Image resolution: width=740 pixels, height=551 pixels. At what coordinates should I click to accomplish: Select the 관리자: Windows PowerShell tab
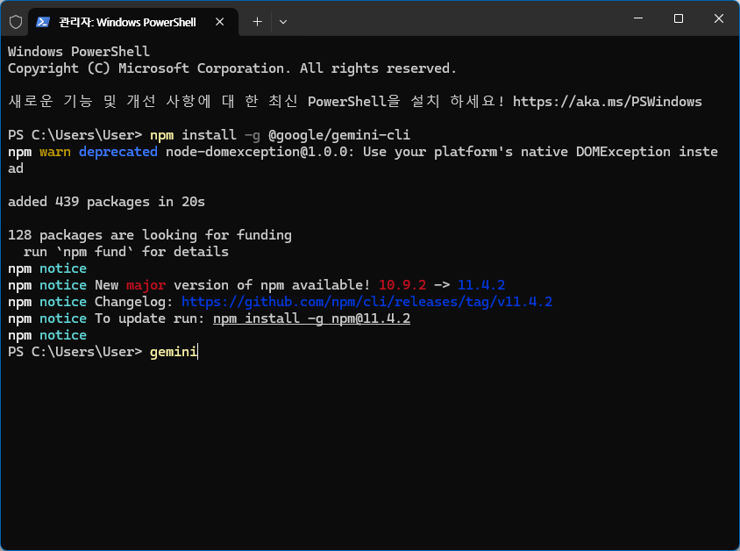(133, 22)
